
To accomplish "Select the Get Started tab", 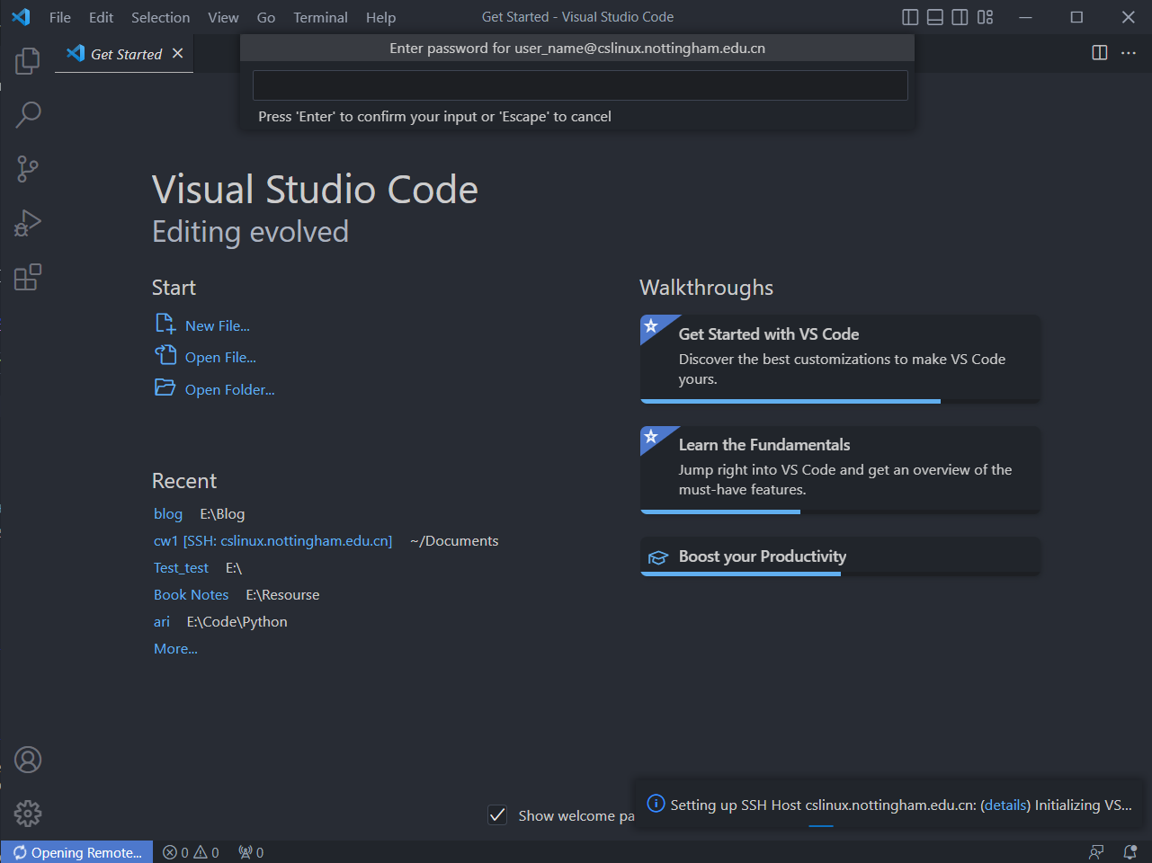I will [x=124, y=54].
